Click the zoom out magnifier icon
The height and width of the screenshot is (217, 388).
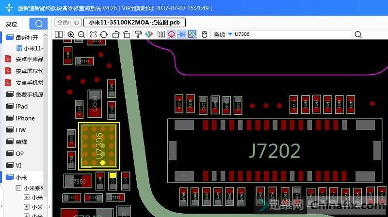click(x=81, y=34)
